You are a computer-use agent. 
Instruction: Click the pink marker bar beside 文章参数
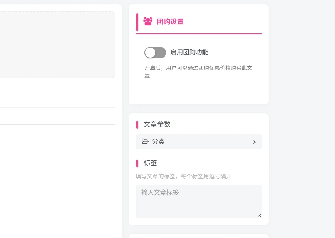(137, 125)
